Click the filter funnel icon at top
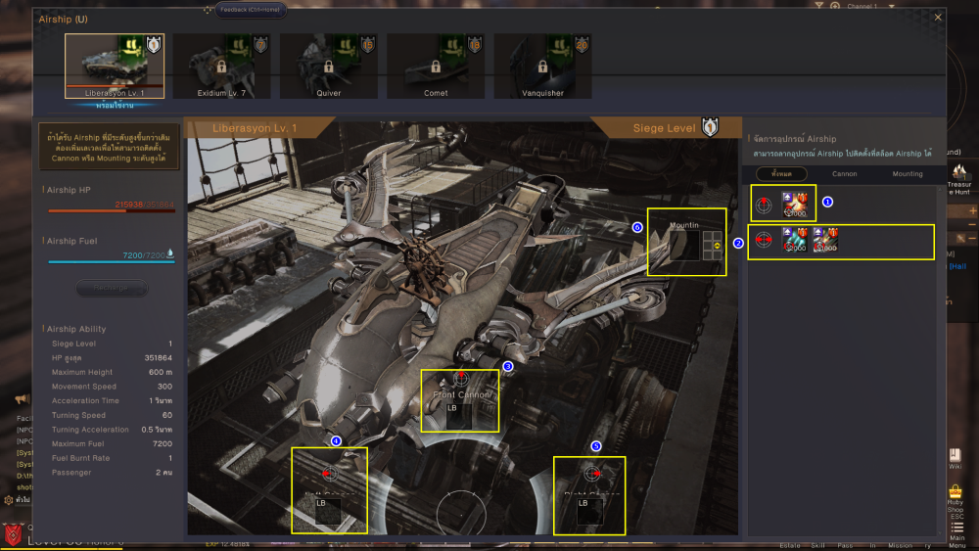The height and width of the screenshot is (551, 979). (x=819, y=6)
